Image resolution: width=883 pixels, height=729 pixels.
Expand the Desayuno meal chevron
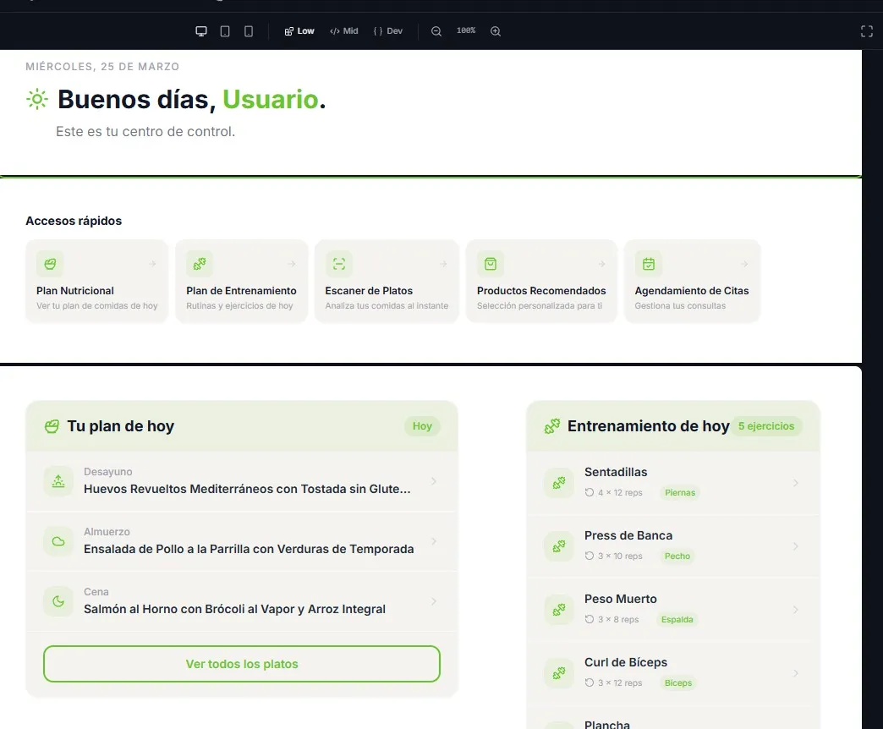pyautogui.click(x=434, y=481)
